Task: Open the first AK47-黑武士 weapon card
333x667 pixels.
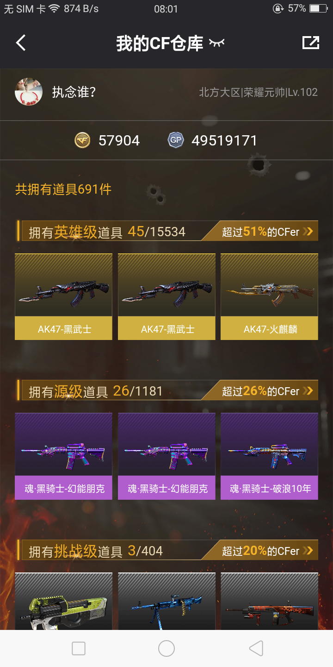Action: click(x=63, y=297)
